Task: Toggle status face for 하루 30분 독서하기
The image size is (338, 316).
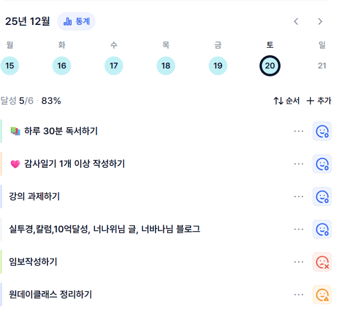Action: 322,131
